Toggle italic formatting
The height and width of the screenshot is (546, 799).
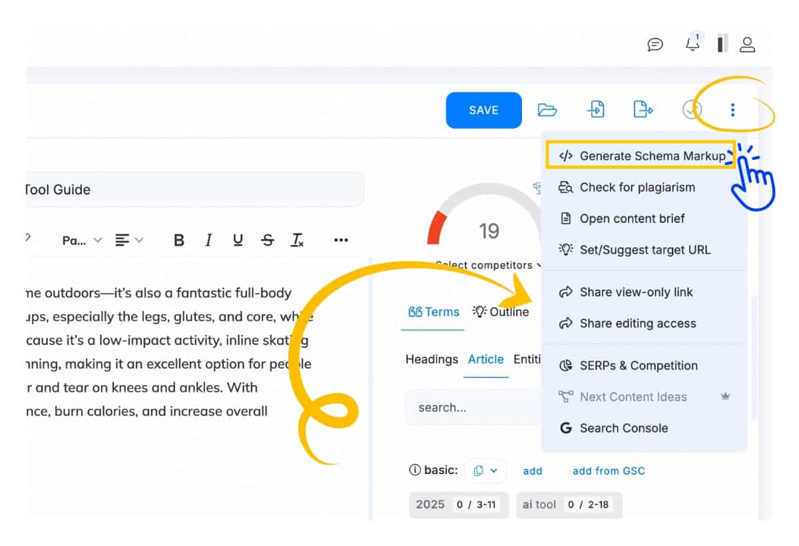click(x=208, y=240)
